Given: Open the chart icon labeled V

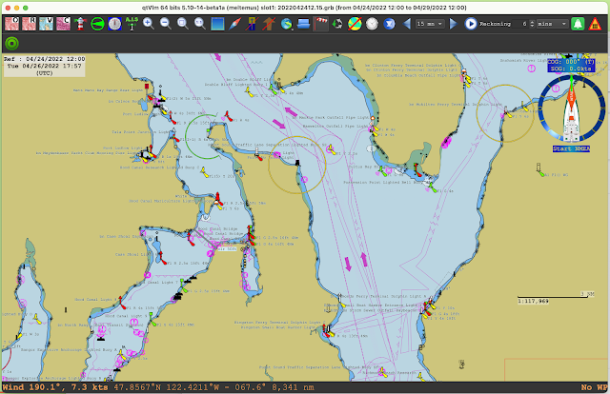Looking at the screenshot, I should tap(46, 24).
